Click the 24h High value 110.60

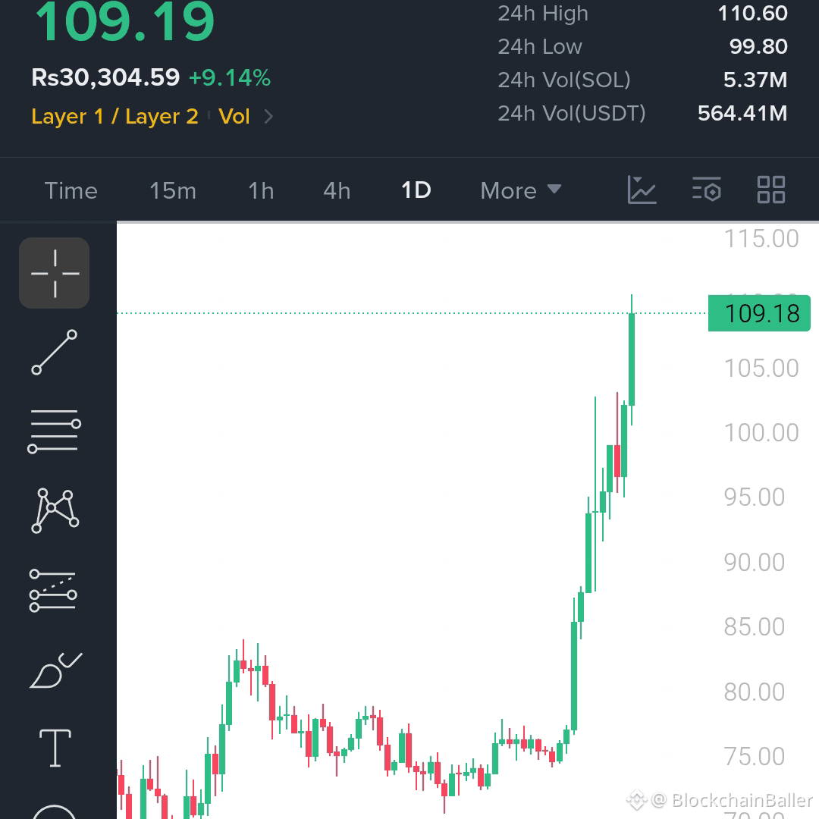[x=752, y=14]
